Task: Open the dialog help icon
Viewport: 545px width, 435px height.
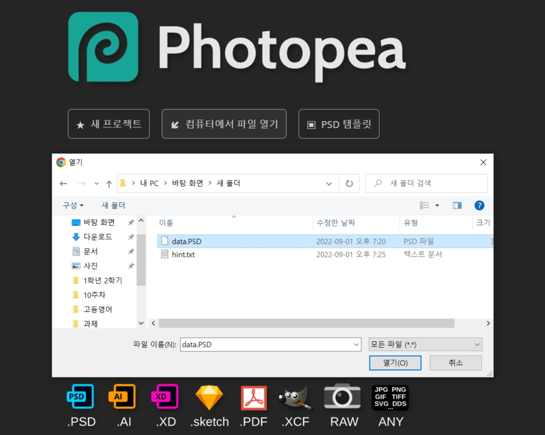Action: (x=479, y=206)
